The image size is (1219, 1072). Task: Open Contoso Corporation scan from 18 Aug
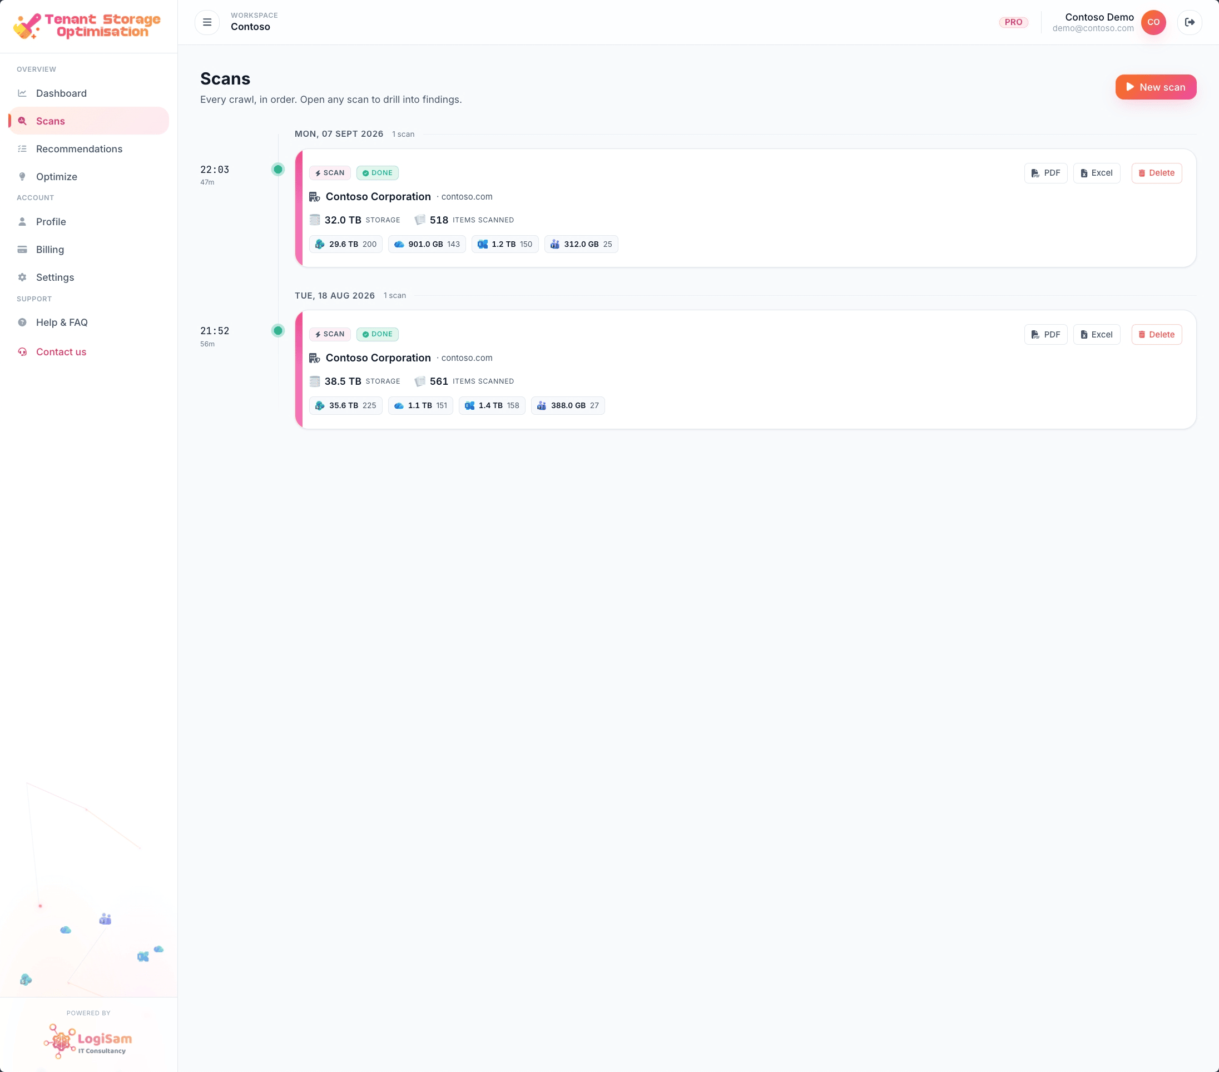click(x=378, y=358)
